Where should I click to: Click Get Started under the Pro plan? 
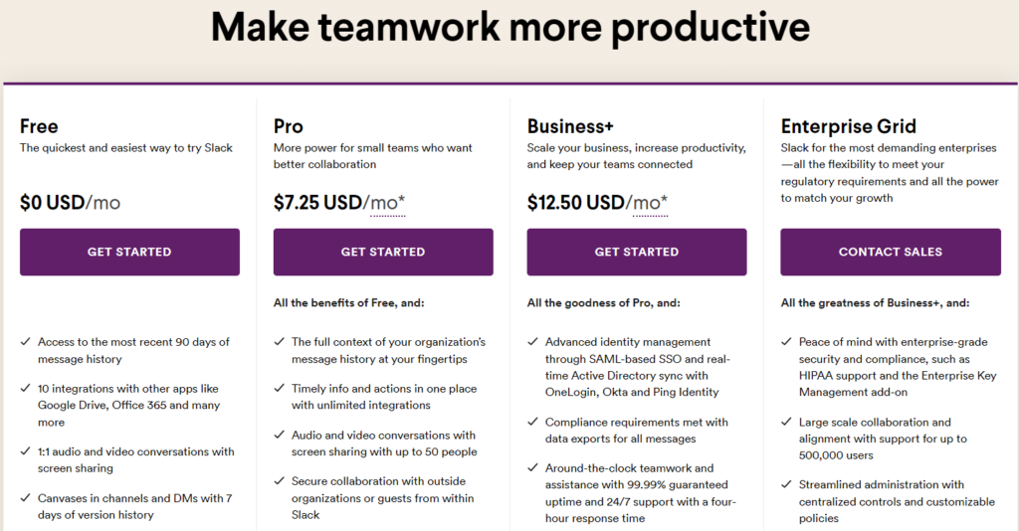383,252
